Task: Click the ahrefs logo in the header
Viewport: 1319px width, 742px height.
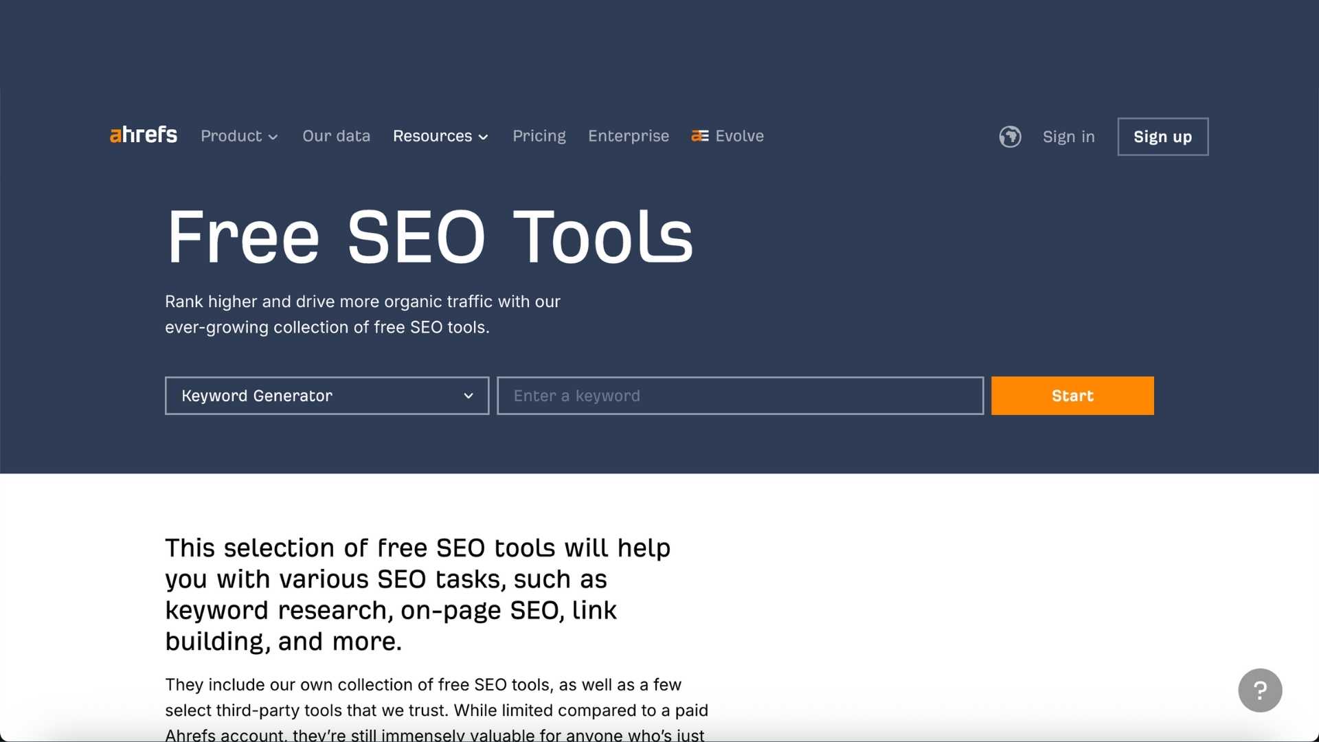Action: [x=143, y=135]
